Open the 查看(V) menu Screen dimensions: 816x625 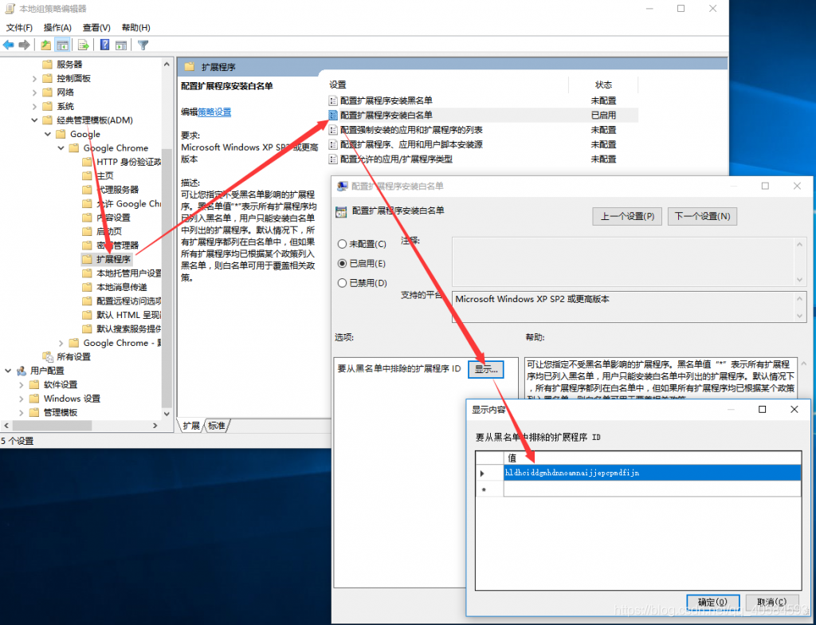click(96, 28)
